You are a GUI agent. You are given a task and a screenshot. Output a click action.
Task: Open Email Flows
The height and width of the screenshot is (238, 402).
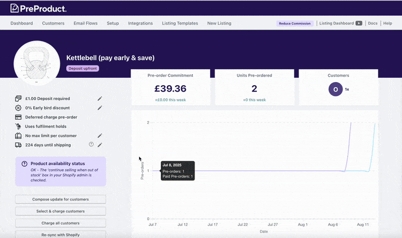pyautogui.click(x=85, y=23)
